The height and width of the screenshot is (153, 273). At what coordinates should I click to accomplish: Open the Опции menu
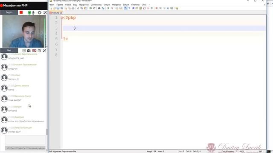(x=107, y=5)
